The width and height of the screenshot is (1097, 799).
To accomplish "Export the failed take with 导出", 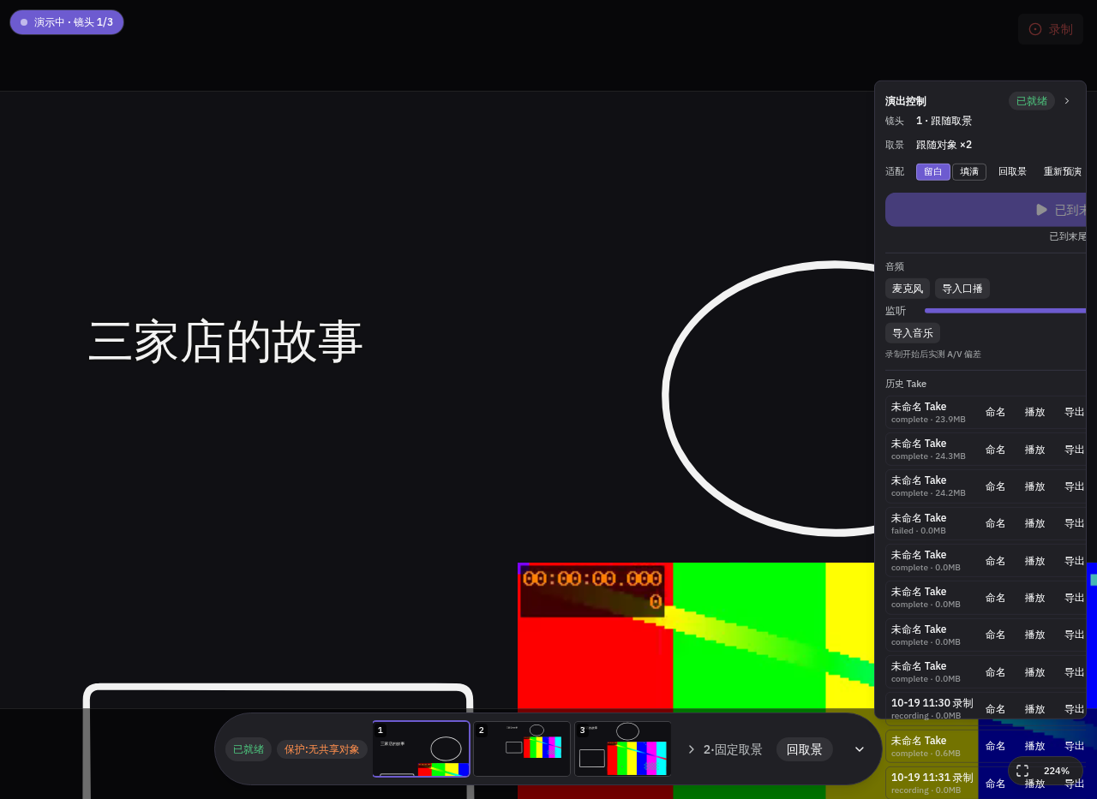I will click(x=1074, y=523).
